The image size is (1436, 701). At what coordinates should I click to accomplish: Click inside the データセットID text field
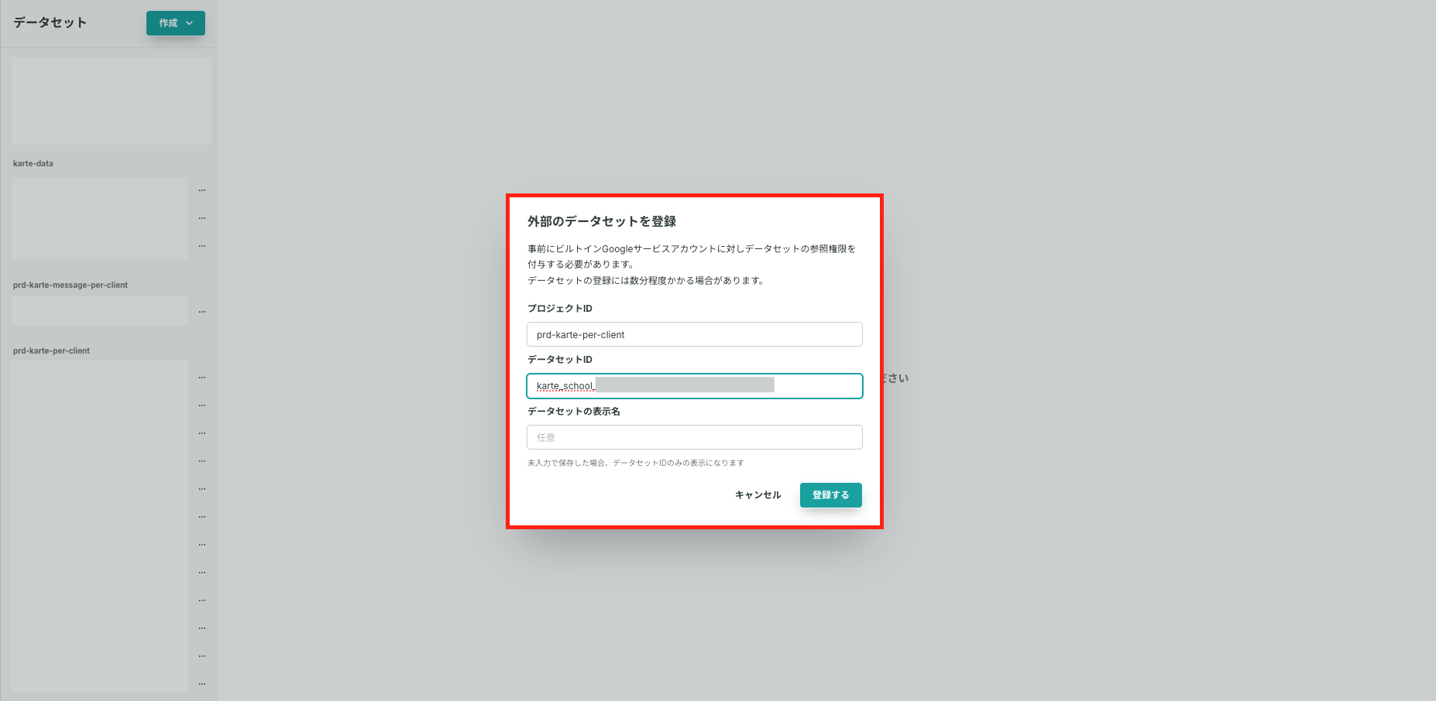694,386
